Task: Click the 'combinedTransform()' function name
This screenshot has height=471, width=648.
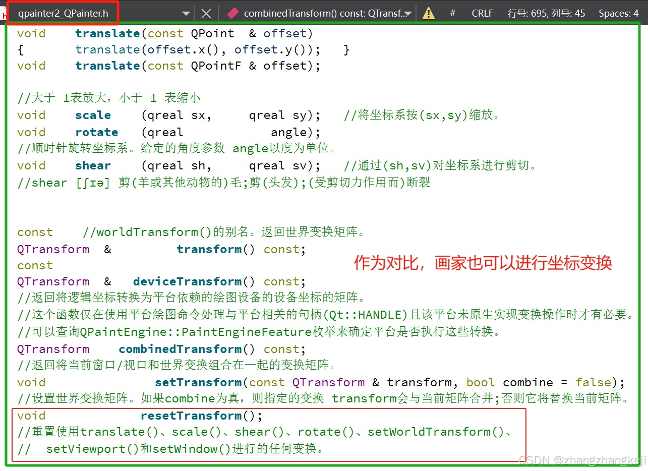Action: point(187,349)
